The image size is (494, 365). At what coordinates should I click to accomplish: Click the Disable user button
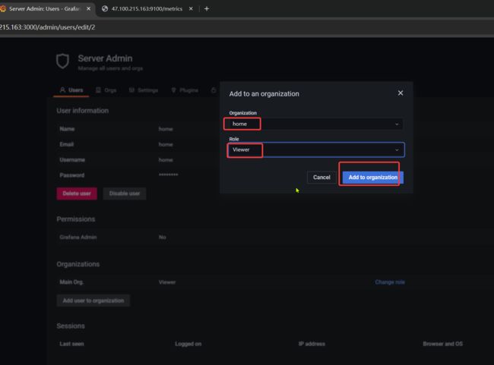tap(125, 194)
